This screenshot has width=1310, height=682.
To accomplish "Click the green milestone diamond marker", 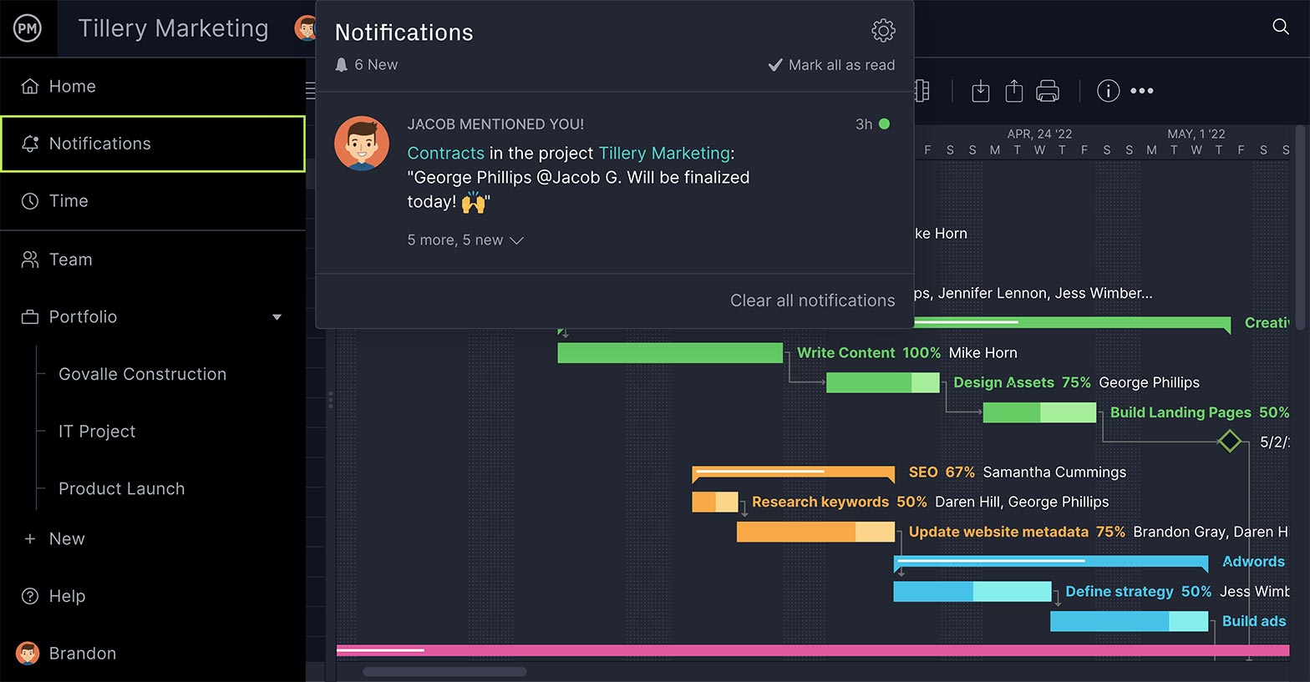I will [x=1229, y=441].
